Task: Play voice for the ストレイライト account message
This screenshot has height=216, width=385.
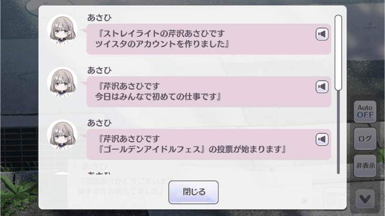Action: (322, 34)
